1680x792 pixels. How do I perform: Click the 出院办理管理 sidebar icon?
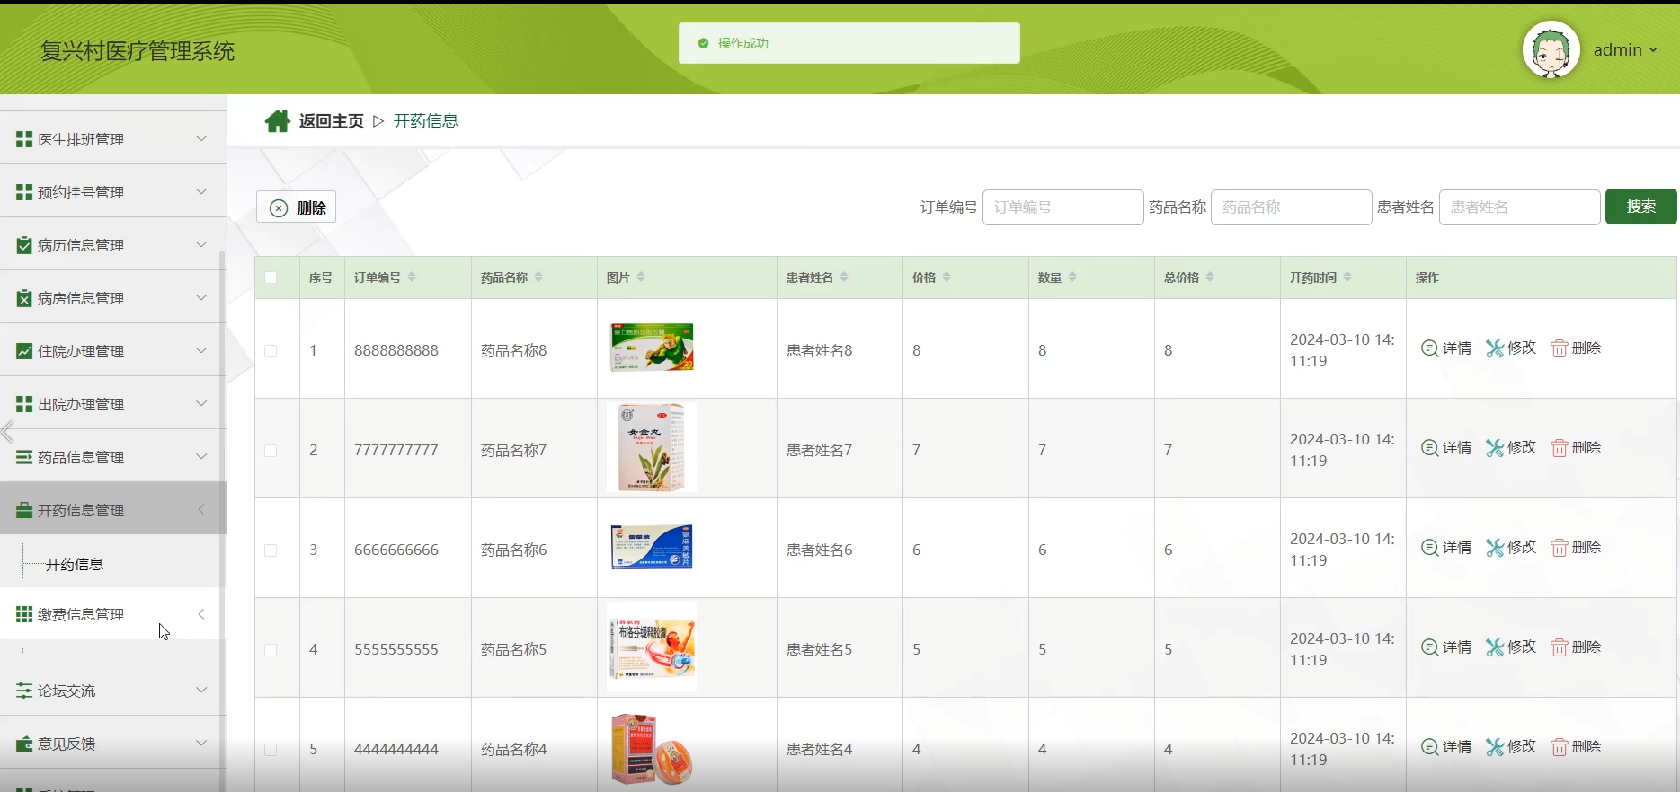coord(24,404)
